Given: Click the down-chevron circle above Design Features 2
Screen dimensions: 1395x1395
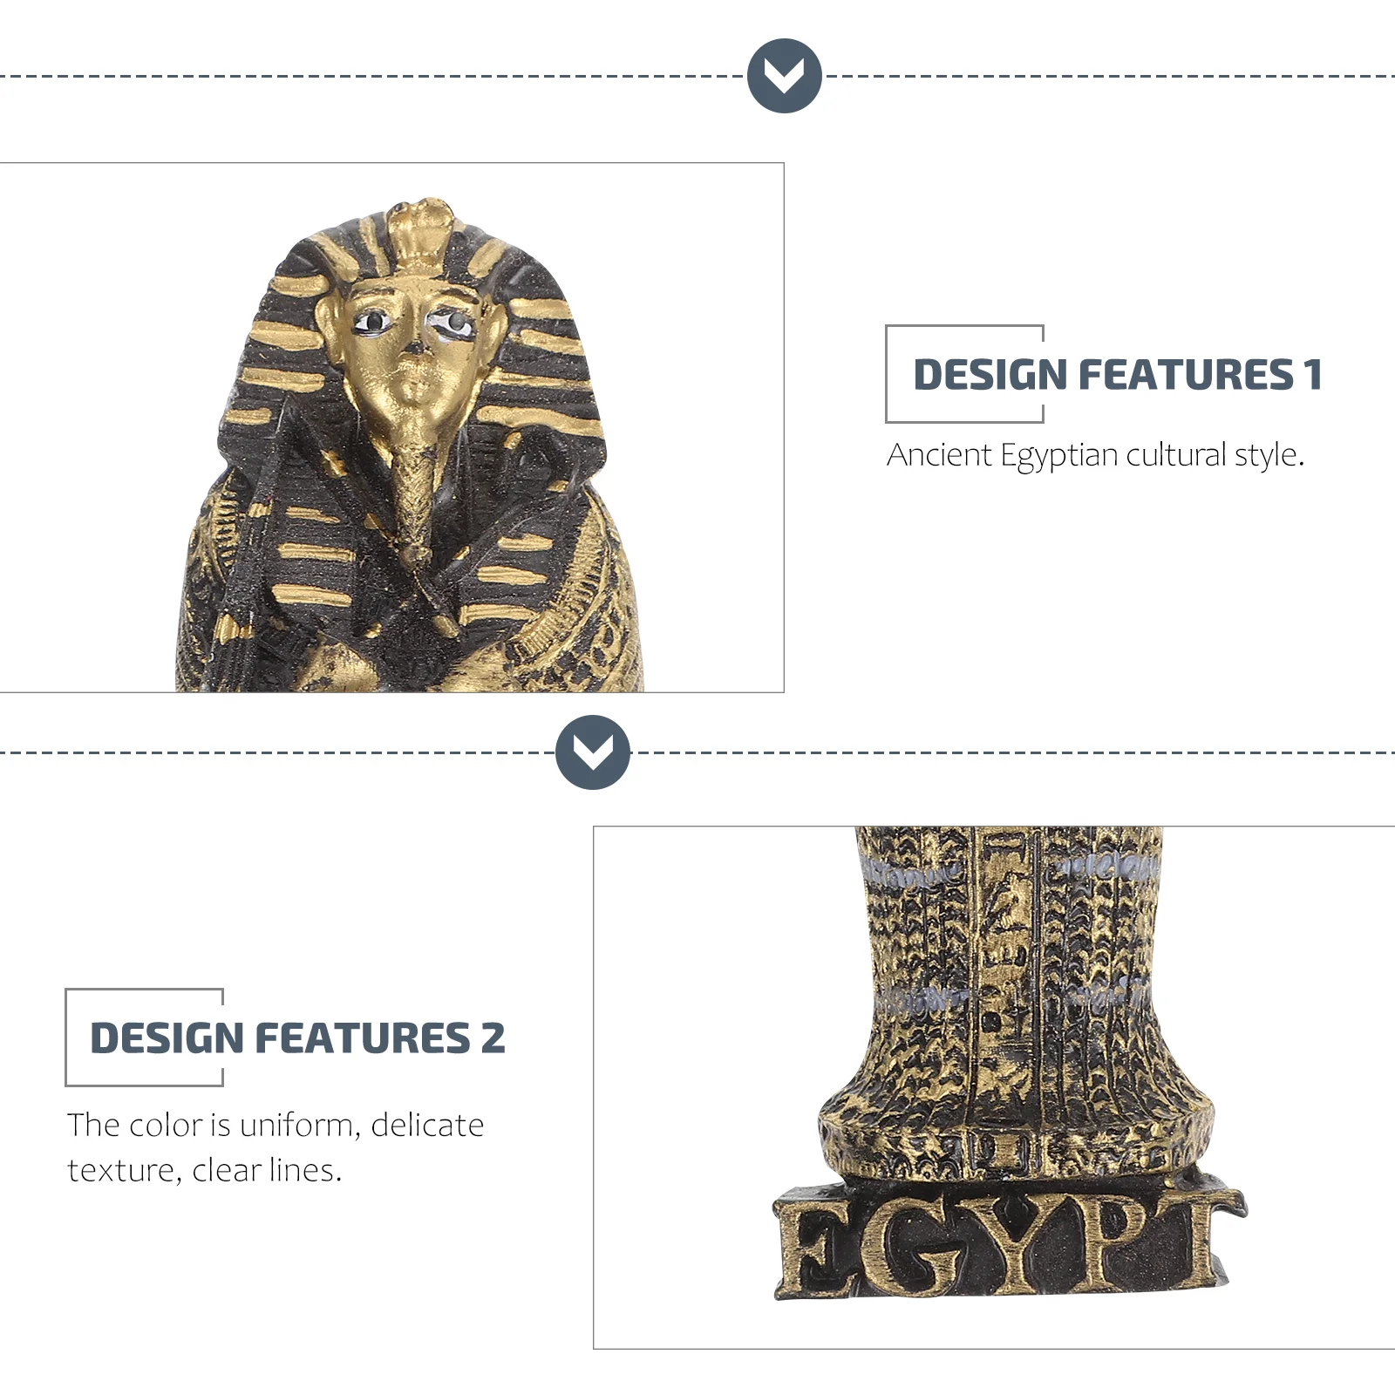Looking at the screenshot, I should (593, 752).
